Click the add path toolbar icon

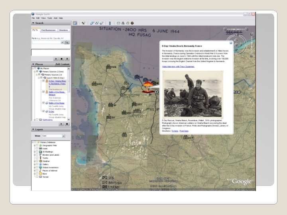(x=97, y=23)
